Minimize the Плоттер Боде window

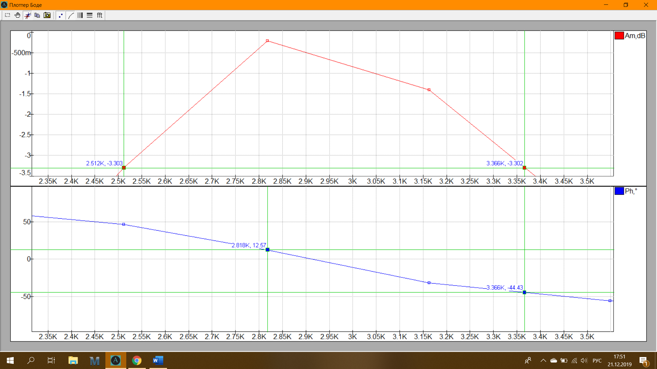pyautogui.click(x=606, y=5)
